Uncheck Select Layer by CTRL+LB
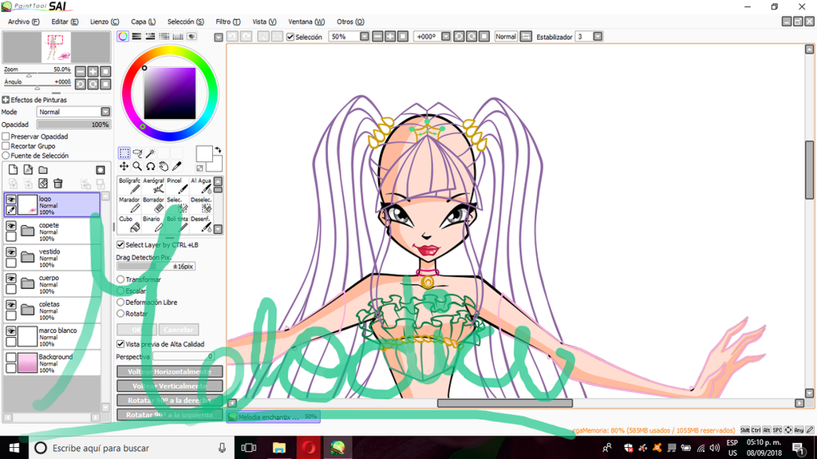 pyautogui.click(x=120, y=244)
